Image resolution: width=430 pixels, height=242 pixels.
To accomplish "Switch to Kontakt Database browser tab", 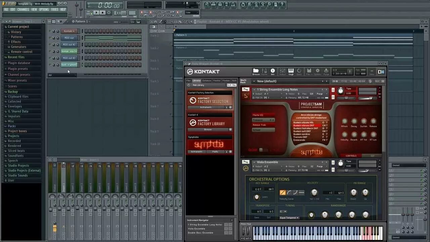I will [207, 81].
